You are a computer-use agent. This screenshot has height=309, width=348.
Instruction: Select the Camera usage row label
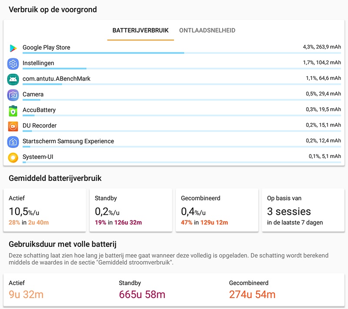[x=33, y=95]
